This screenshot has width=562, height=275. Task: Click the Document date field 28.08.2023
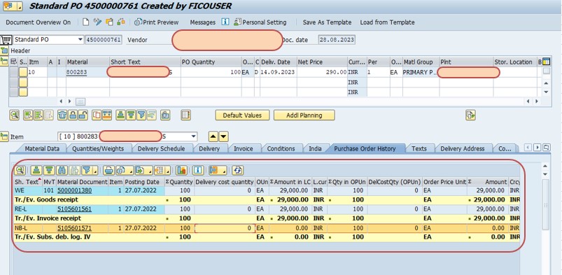pyautogui.click(x=337, y=40)
